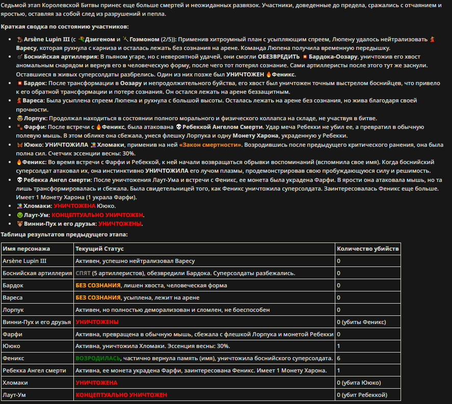Click the Ююко name cell in table
Screen dimensions: 452x404
tap(38, 346)
